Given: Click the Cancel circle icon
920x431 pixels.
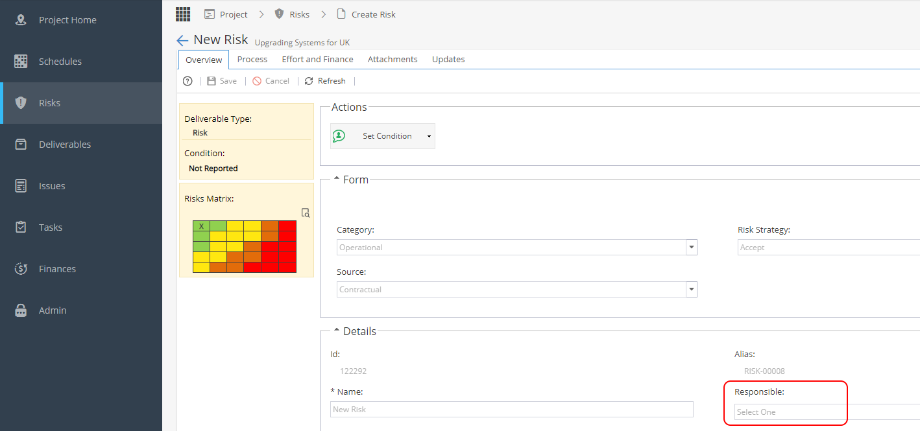Looking at the screenshot, I should click(257, 81).
